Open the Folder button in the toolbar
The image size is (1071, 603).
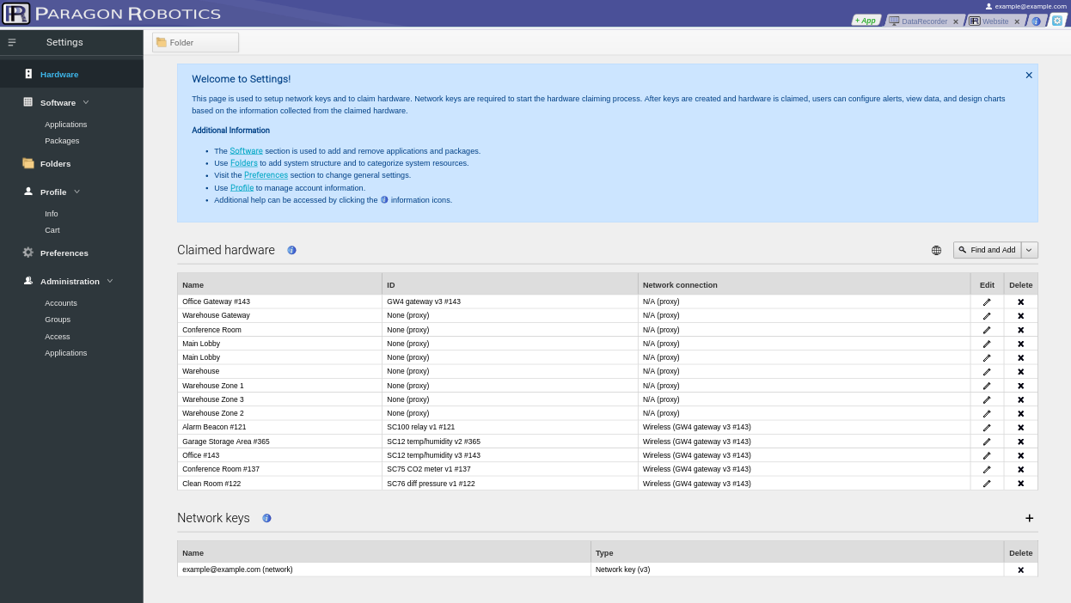[x=195, y=42]
